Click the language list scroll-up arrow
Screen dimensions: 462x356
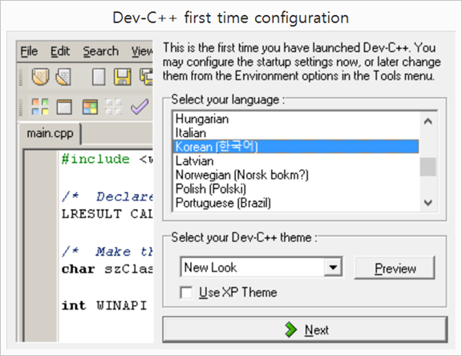(x=428, y=121)
